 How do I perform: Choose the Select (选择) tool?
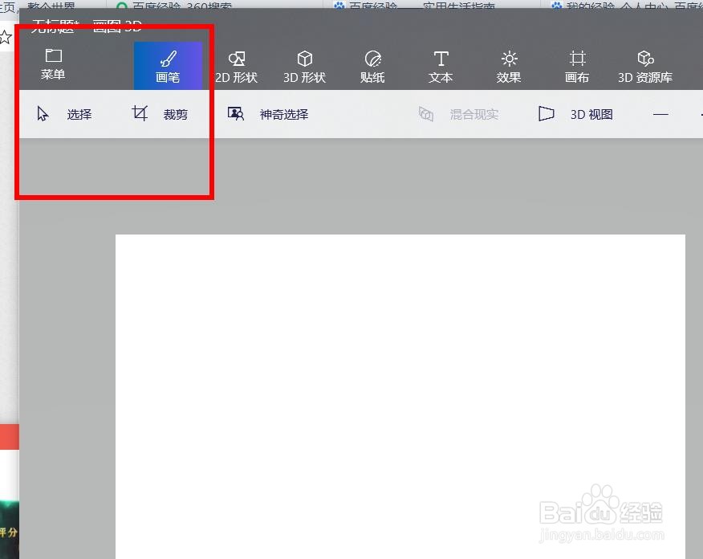pos(64,113)
